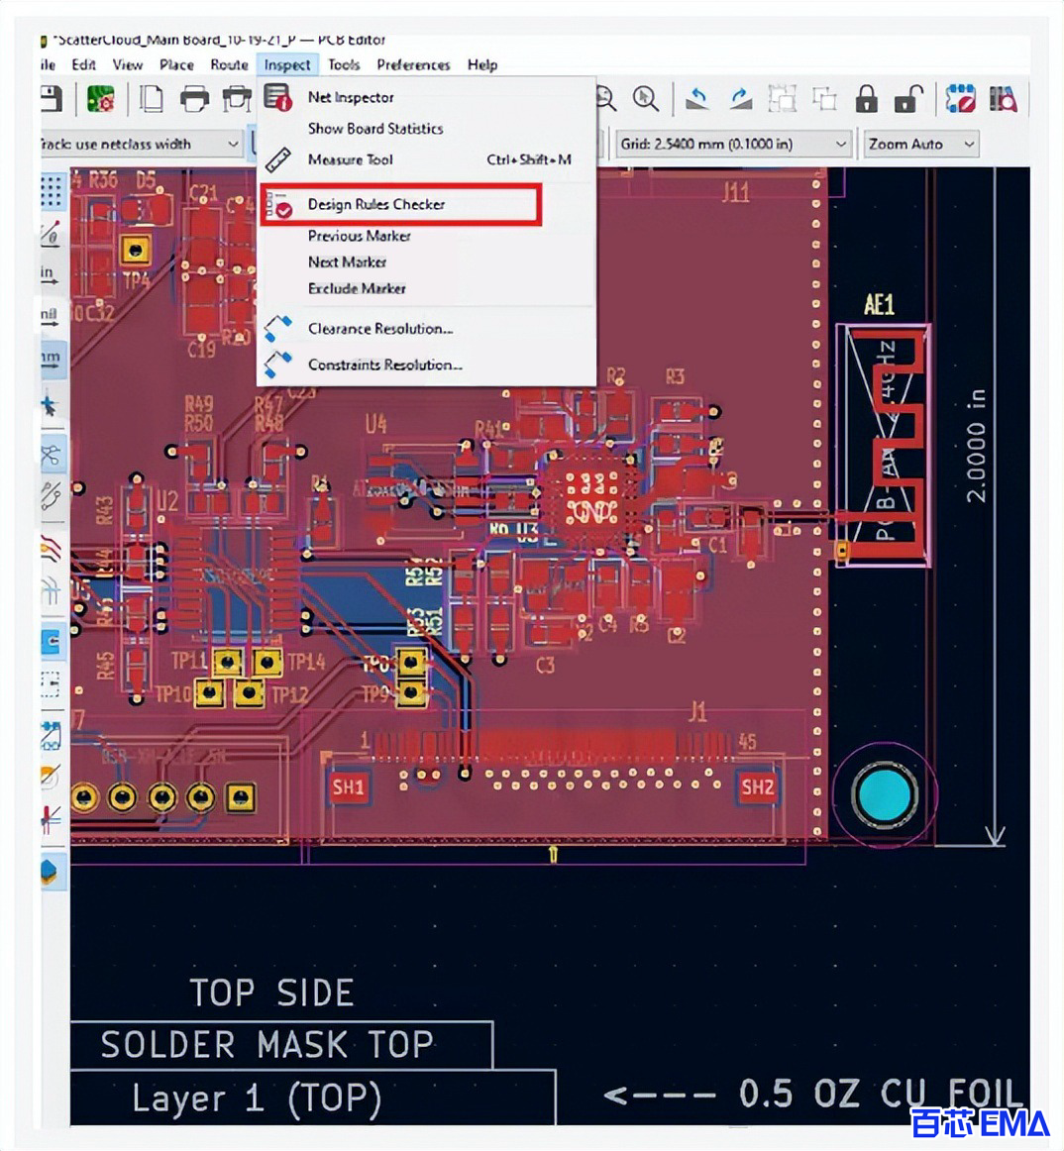Open the track width dropdown
The height and width of the screenshot is (1151, 1064).
pyautogui.click(x=141, y=144)
